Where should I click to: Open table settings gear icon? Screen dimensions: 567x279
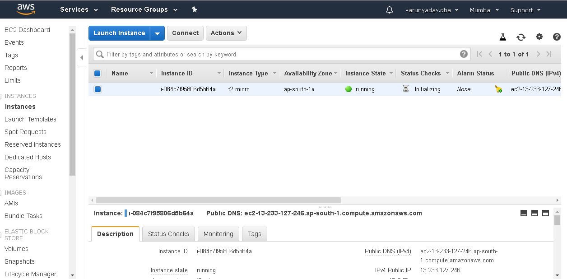coord(539,37)
